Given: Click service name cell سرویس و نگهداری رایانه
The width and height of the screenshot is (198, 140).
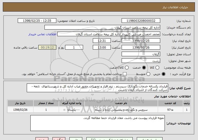Looking at the screenshot, I should [121, 110].
